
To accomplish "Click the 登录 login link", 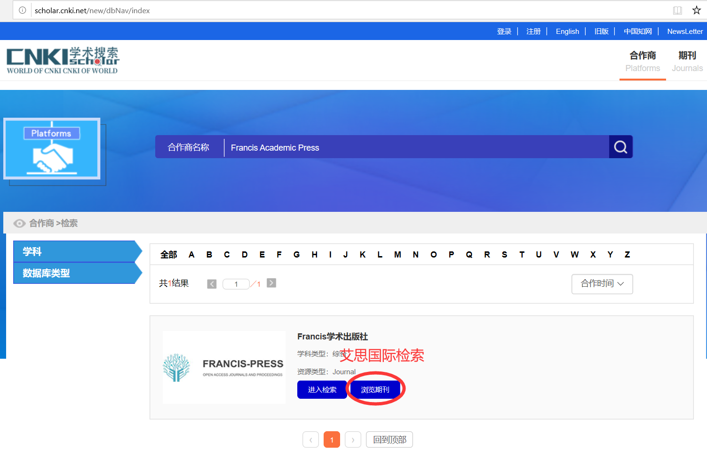I will click(504, 32).
